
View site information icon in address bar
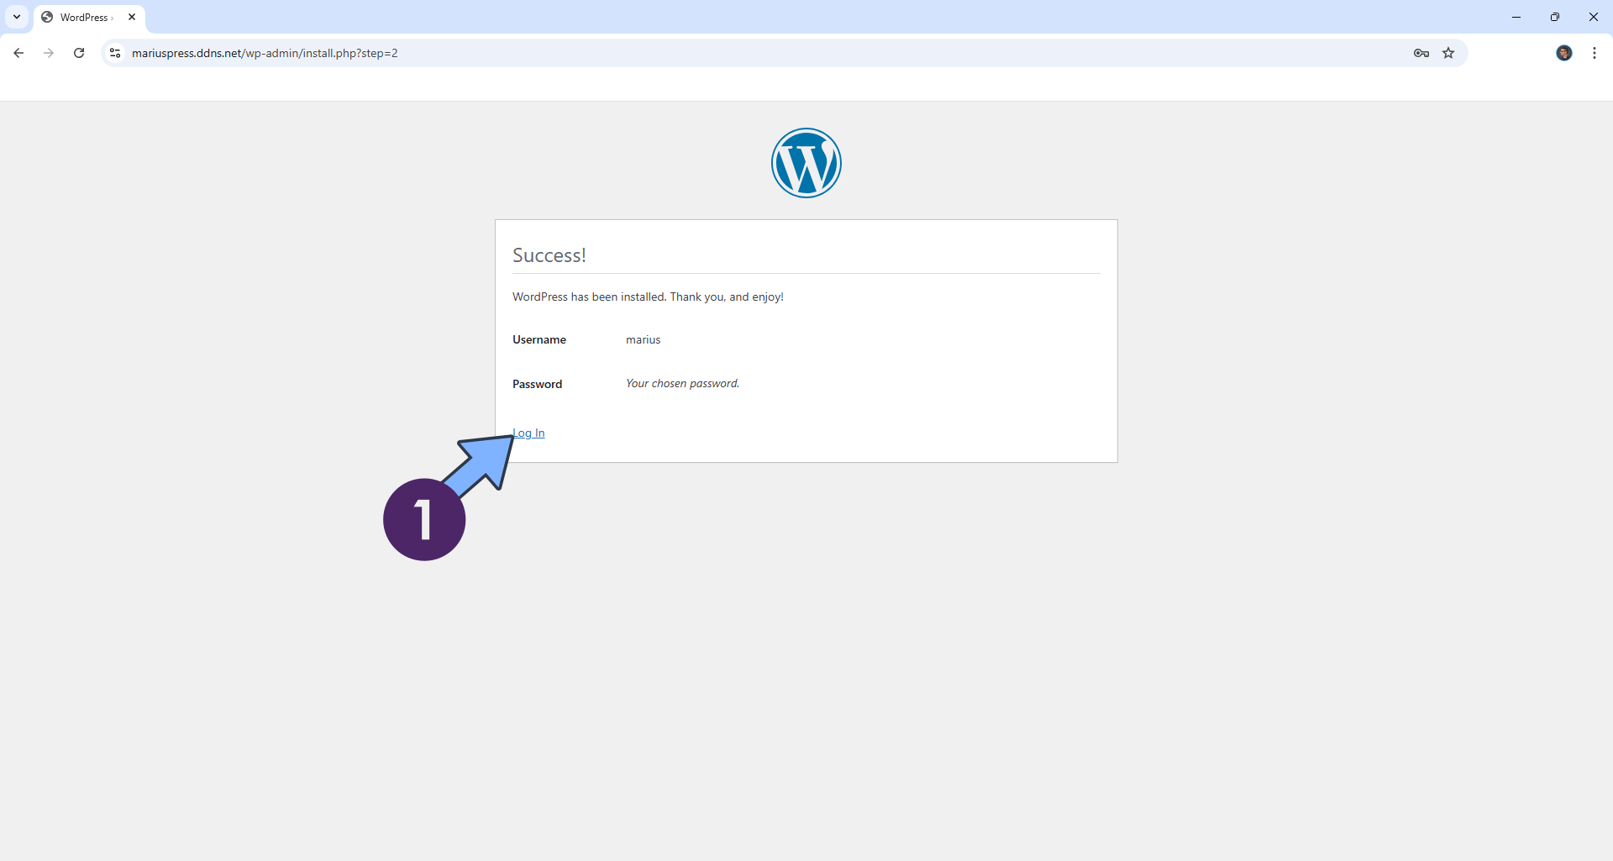click(116, 53)
